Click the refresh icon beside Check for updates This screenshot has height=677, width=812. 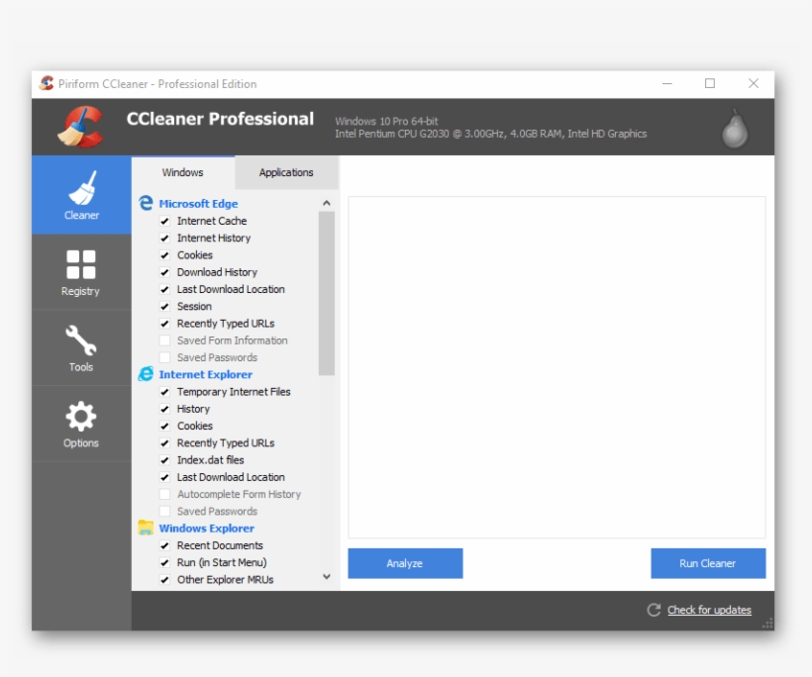(654, 610)
